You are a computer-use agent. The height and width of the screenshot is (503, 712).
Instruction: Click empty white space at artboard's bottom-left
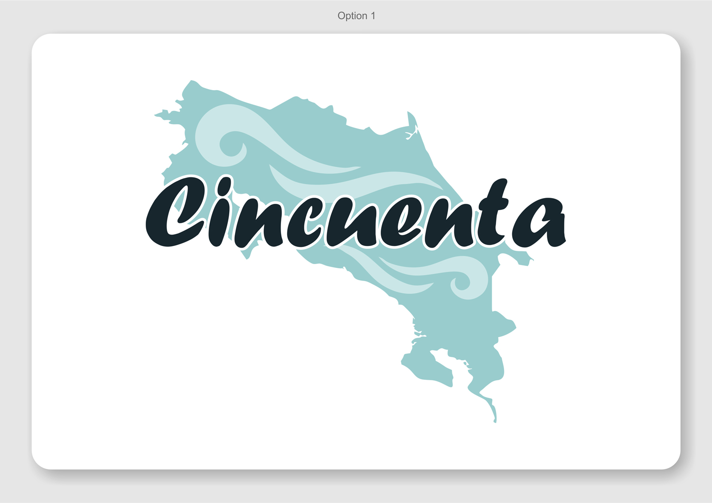tap(119, 403)
